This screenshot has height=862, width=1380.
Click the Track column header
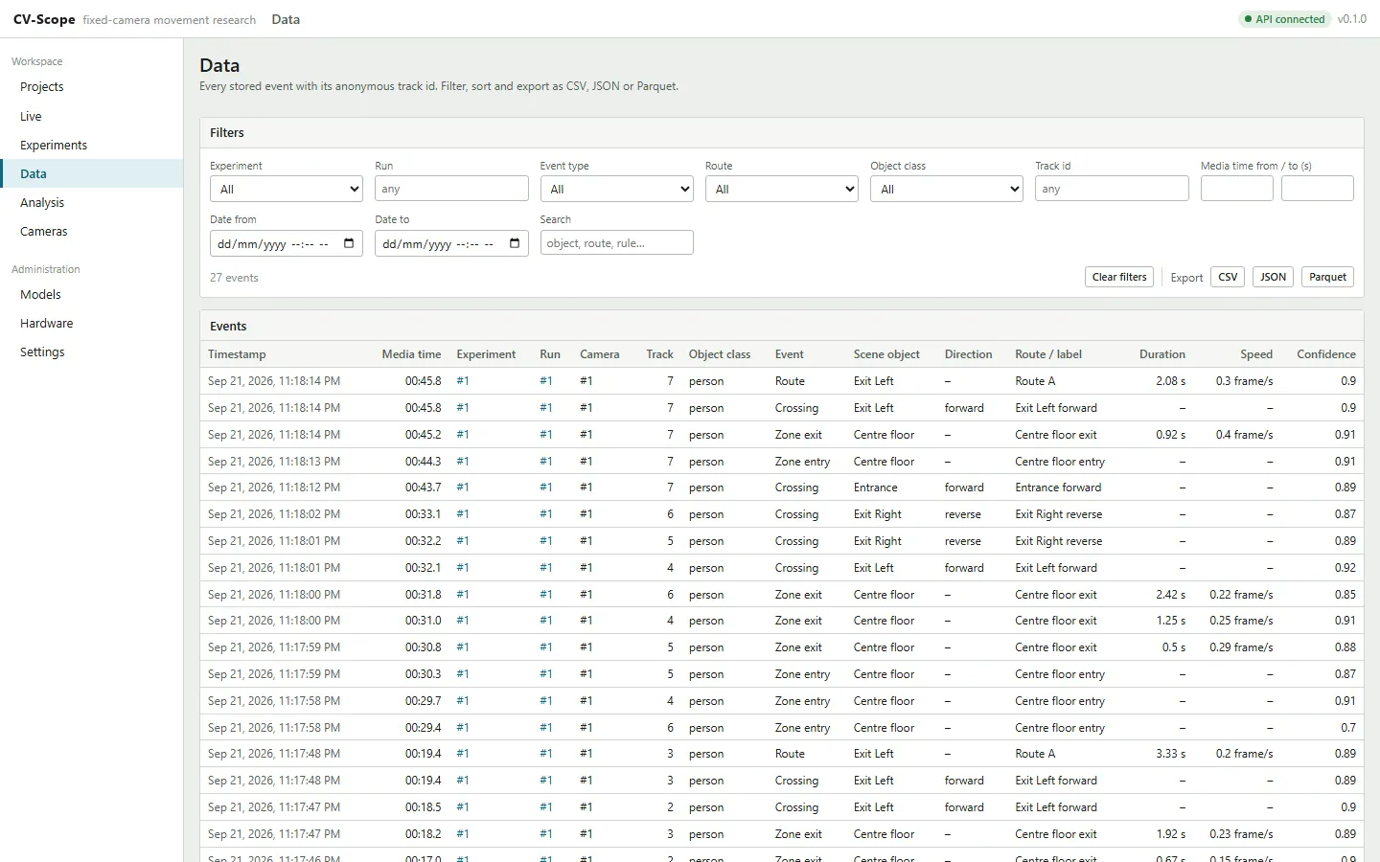point(659,354)
